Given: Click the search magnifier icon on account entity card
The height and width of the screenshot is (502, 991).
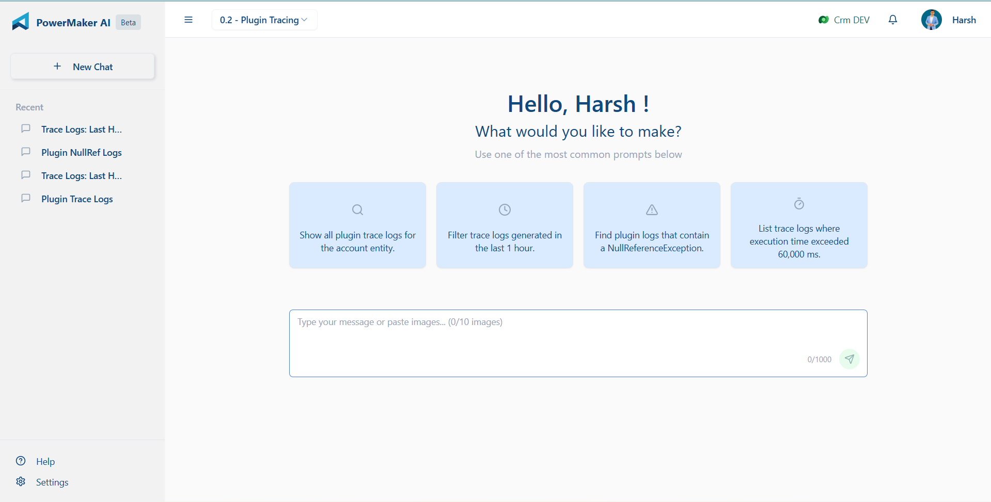Looking at the screenshot, I should pyautogui.click(x=357, y=210).
